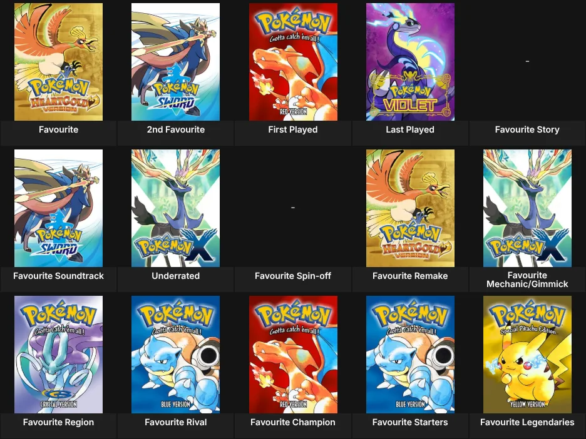Select the "Last Played" label
The image size is (586, 439).
[410, 129]
